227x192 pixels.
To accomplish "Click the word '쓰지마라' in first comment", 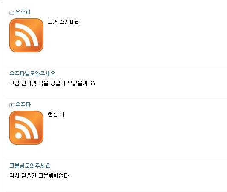I will 70,22.
